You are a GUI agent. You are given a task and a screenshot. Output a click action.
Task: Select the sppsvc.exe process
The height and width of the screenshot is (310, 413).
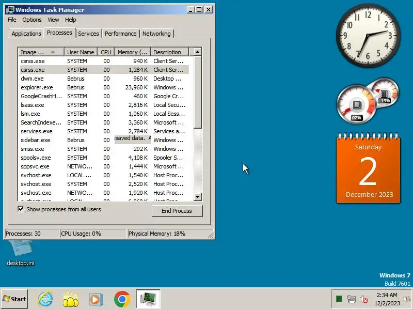tap(104, 166)
